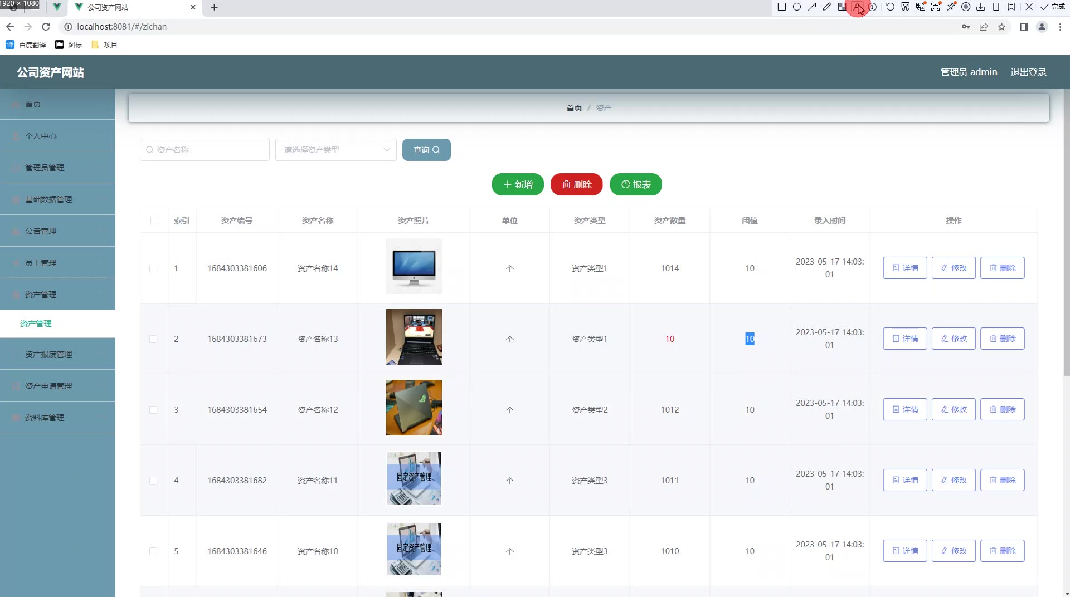Check the checkbox for 资产名称14 row
1070x597 pixels.
(x=153, y=268)
